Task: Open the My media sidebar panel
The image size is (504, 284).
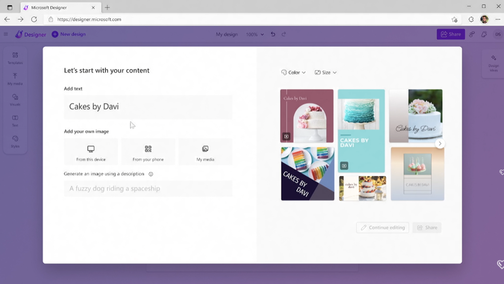Action: [x=15, y=79]
